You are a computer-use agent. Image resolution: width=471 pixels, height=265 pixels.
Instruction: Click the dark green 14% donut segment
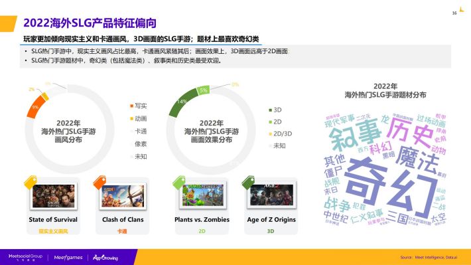(x=181, y=102)
